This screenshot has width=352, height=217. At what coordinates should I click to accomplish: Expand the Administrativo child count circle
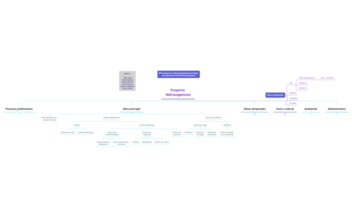point(337,114)
